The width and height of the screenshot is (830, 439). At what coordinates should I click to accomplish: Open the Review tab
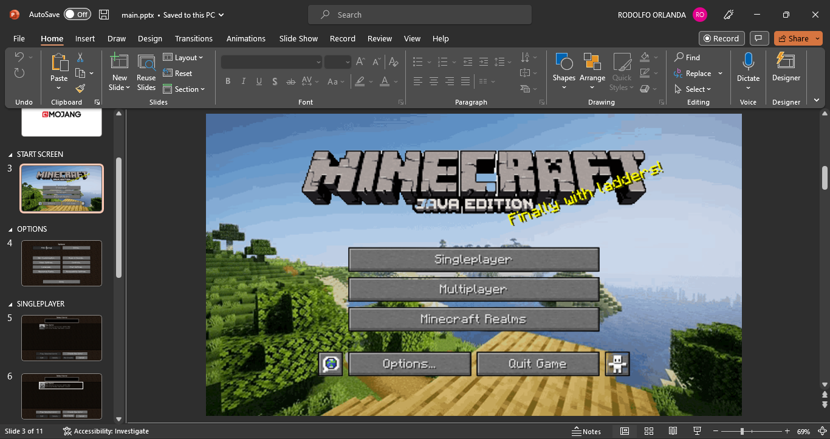coord(380,38)
